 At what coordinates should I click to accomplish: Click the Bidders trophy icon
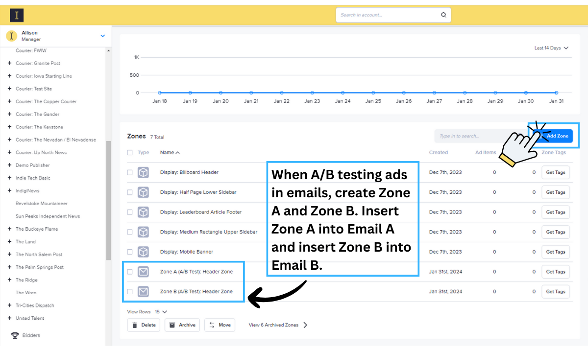[x=15, y=335]
